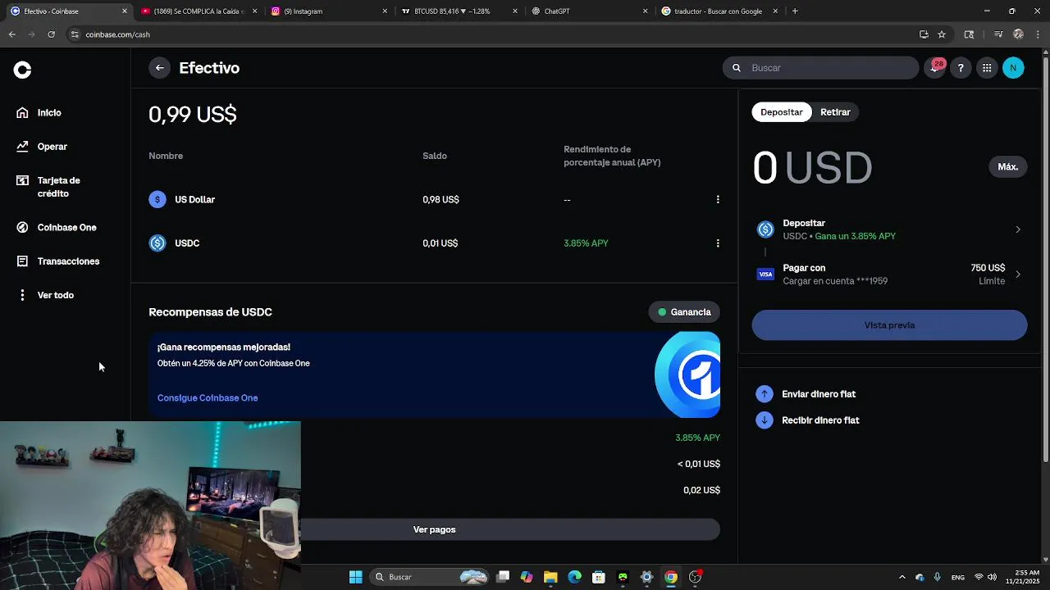Expand the Depositar USDC asset selector
Viewport: 1050px width, 590px height.
pyautogui.click(x=889, y=229)
